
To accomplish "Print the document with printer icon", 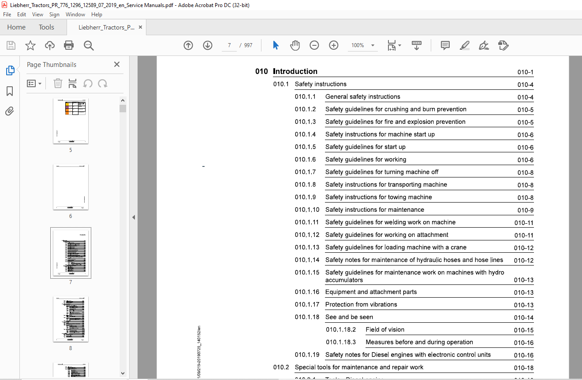I will [69, 45].
